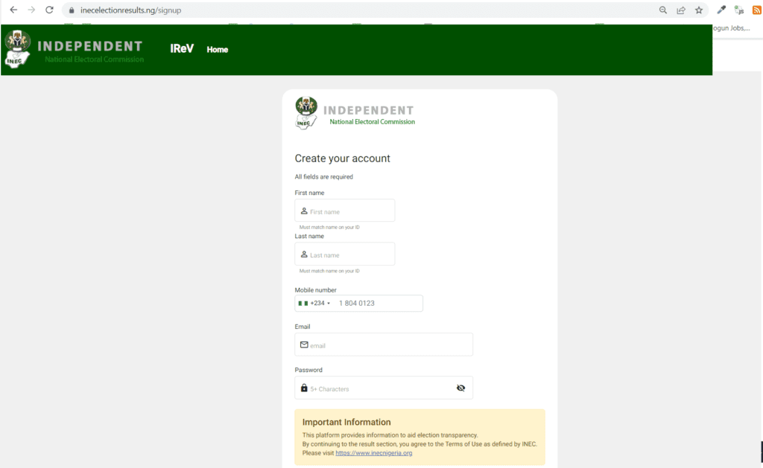Open the Home menu item
The height and width of the screenshot is (468, 763).
(x=217, y=50)
